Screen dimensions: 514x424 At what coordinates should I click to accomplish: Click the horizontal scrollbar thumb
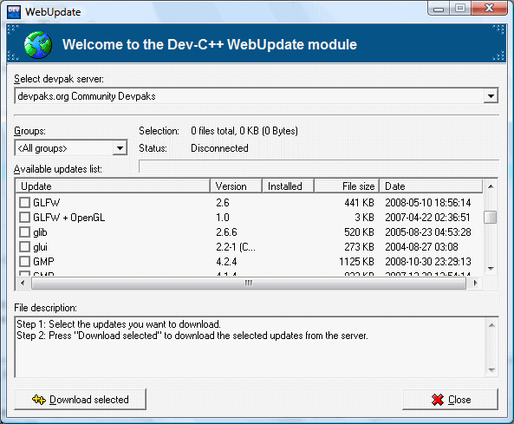point(249,283)
